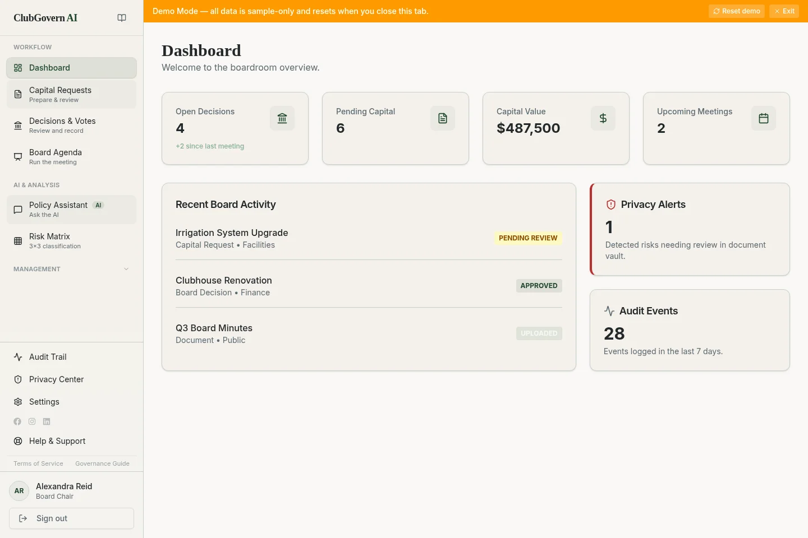Go to Decisions & Votes
This screenshot has height=538, width=808.
72,126
